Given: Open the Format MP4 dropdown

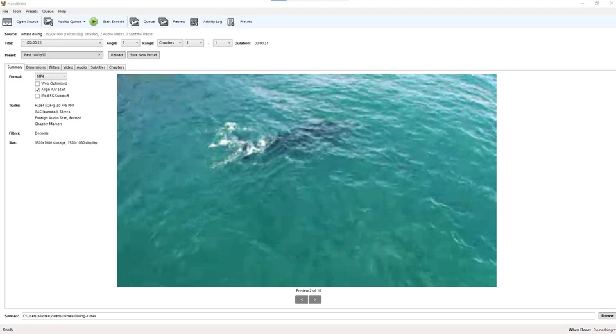Looking at the screenshot, I should (51, 76).
